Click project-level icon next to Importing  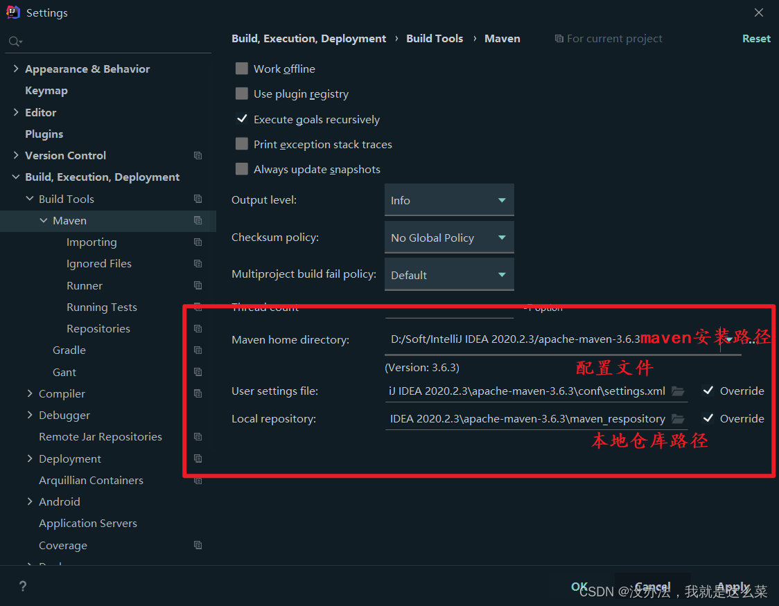pos(198,242)
